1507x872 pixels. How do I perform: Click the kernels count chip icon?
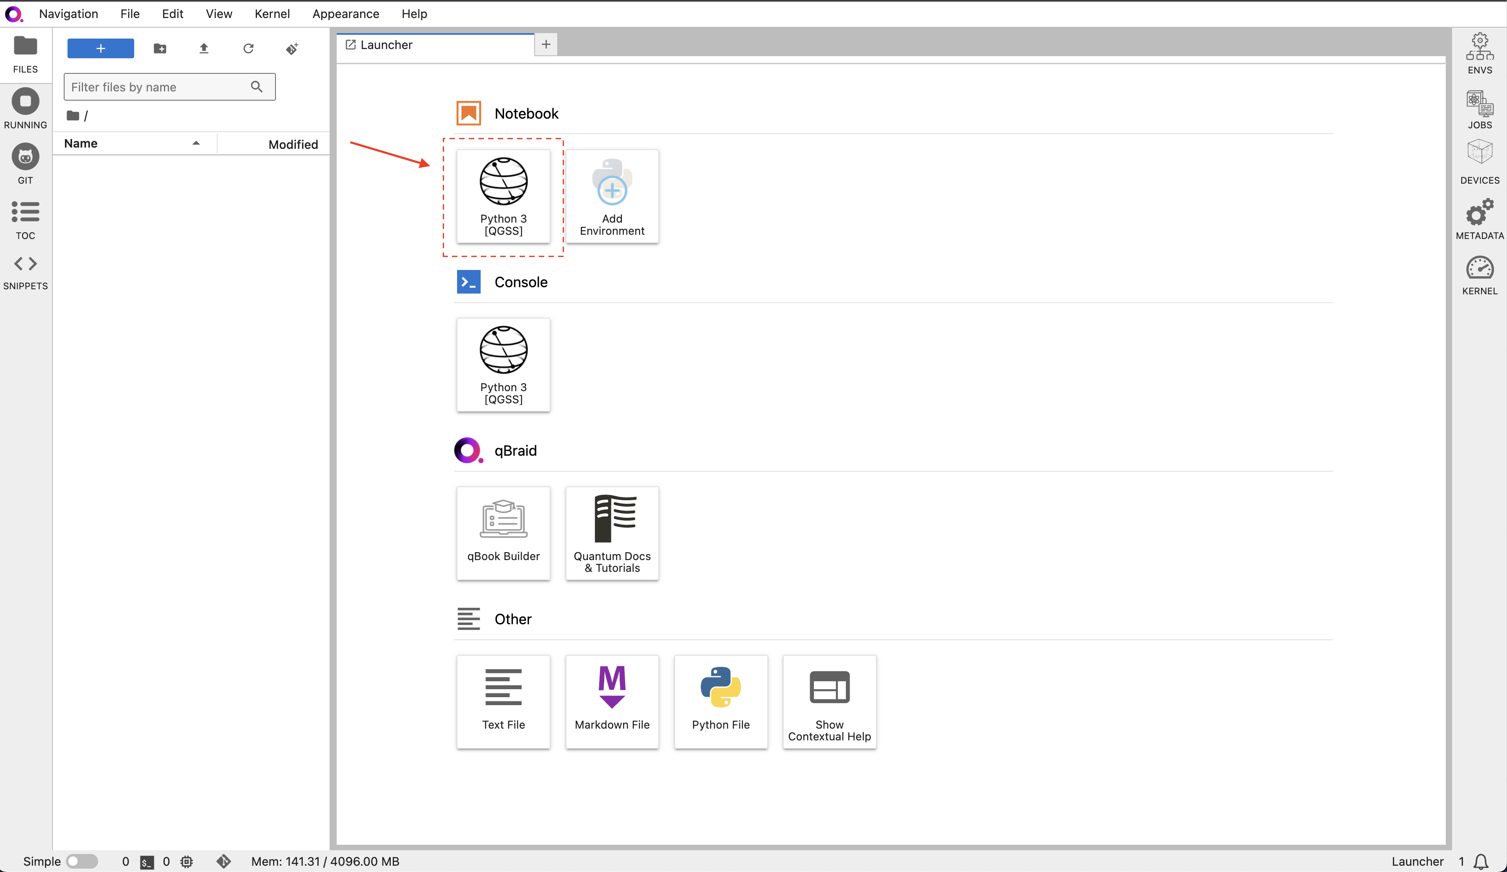(187, 862)
